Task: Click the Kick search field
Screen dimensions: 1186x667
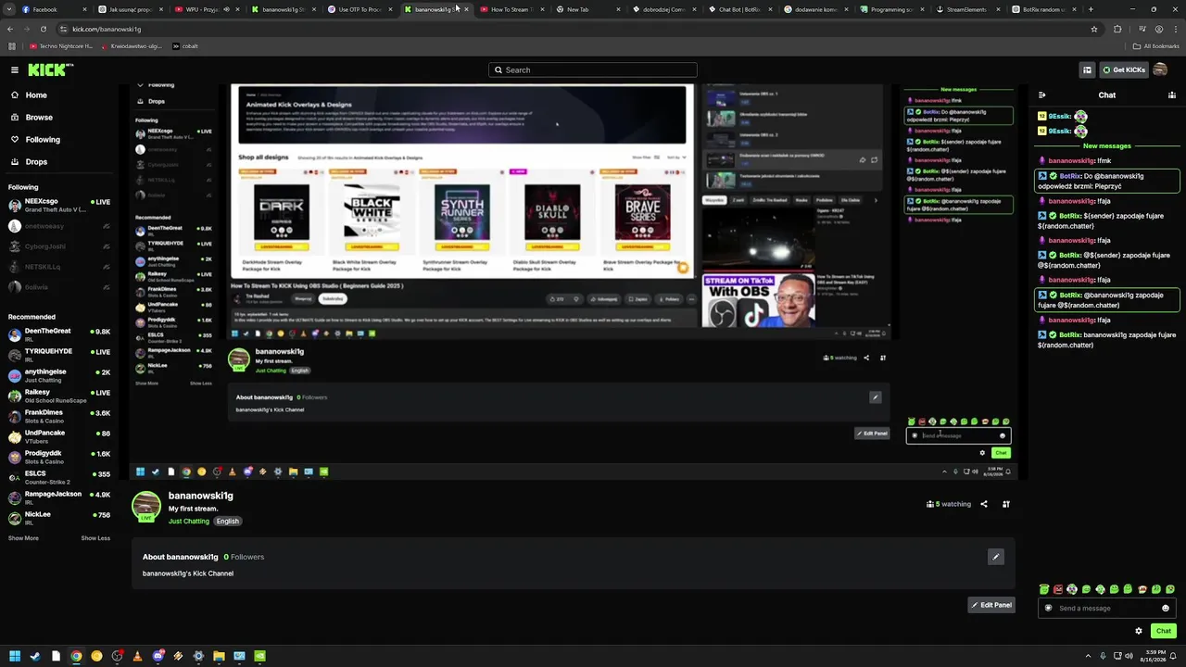Action: coord(593,69)
